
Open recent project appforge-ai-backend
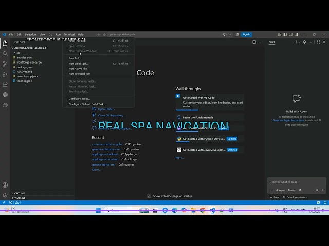(x=105, y=154)
